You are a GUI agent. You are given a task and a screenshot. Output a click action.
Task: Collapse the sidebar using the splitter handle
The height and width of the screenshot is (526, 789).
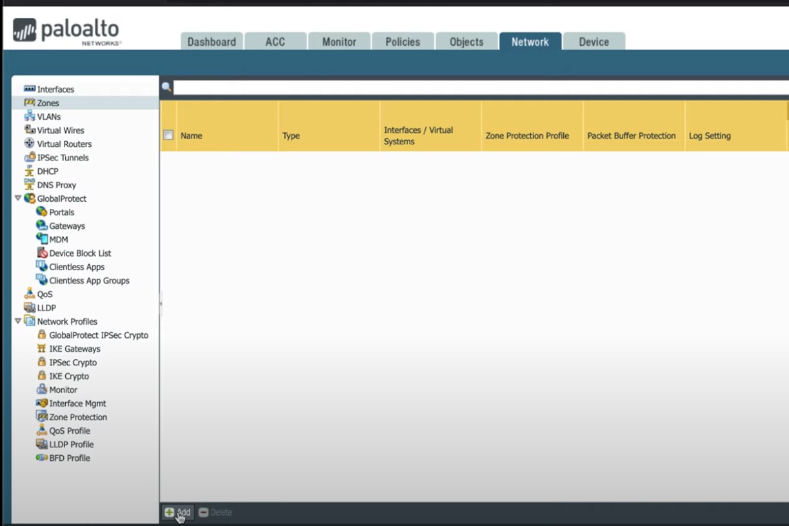(161, 303)
